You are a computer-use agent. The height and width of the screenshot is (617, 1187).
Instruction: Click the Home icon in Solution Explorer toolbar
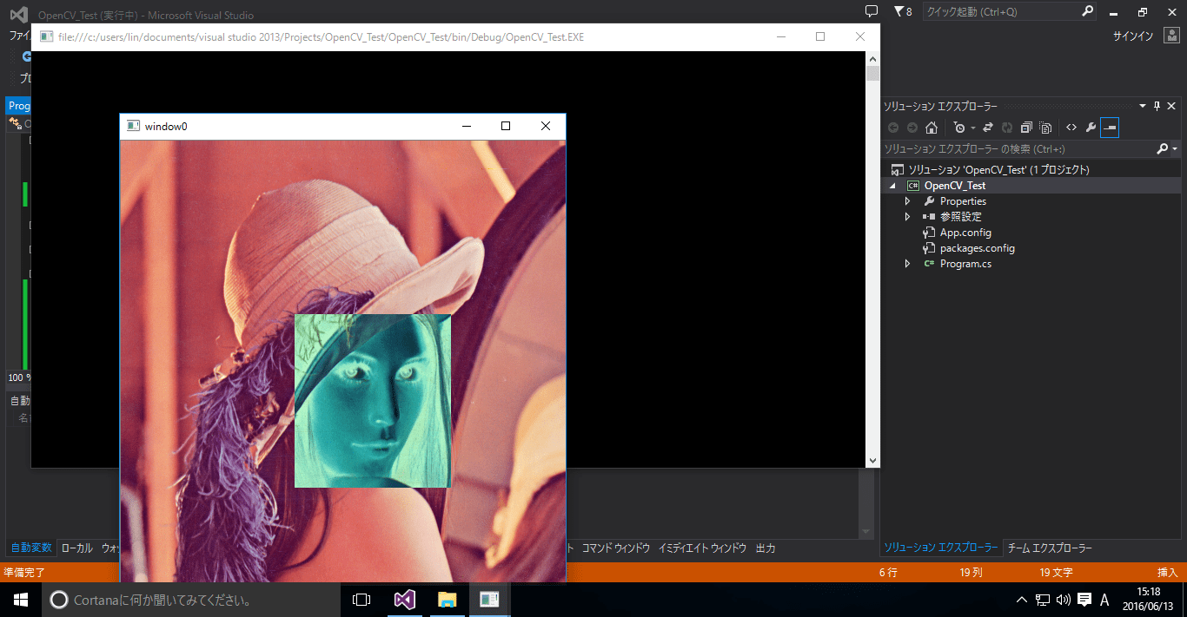931,127
